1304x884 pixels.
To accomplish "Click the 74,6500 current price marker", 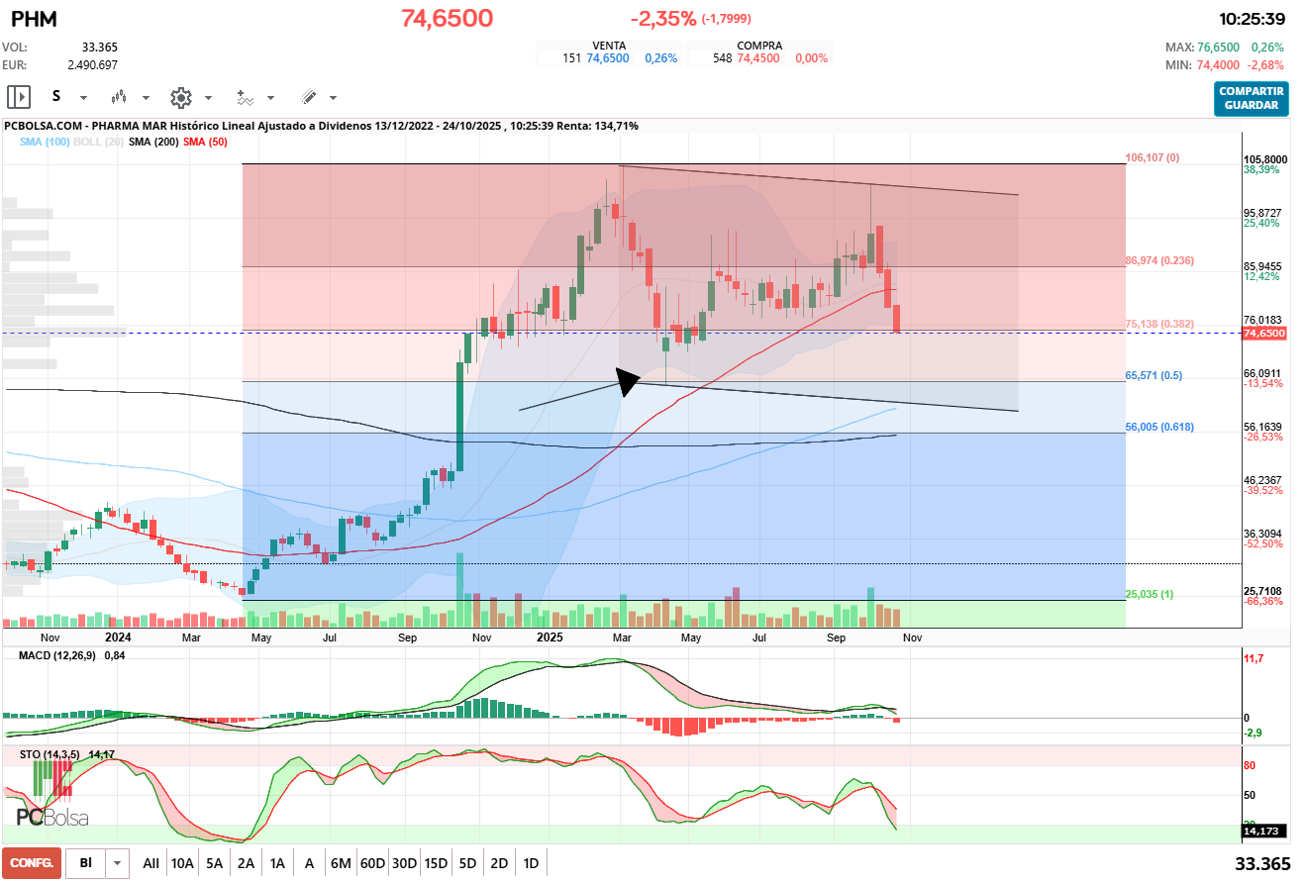I will pyautogui.click(x=1263, y=334).
